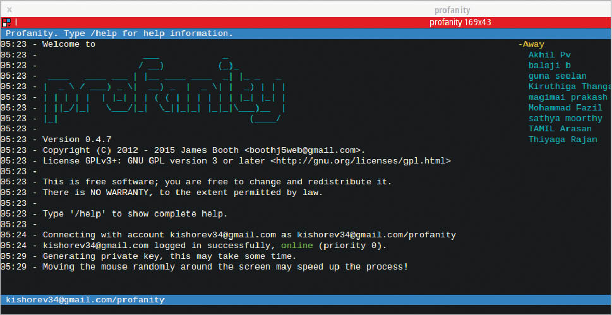Select contact TAMIL Arasan in roster
This screenshot has height=315, width=612.
coord(560,129)
